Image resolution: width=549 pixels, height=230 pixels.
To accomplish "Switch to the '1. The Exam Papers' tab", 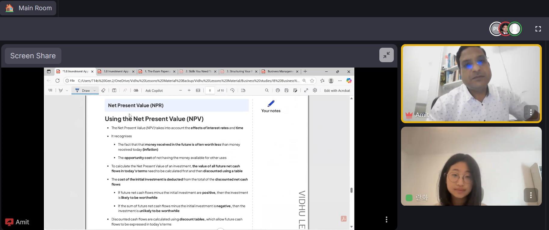I will (157, 71).
